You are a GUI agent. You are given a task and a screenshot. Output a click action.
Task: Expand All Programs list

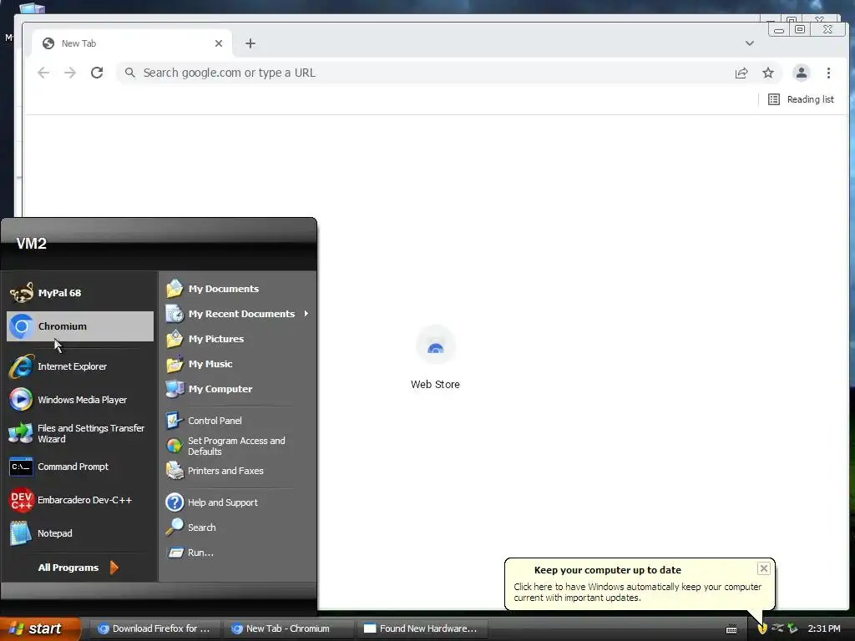[78, 568]
